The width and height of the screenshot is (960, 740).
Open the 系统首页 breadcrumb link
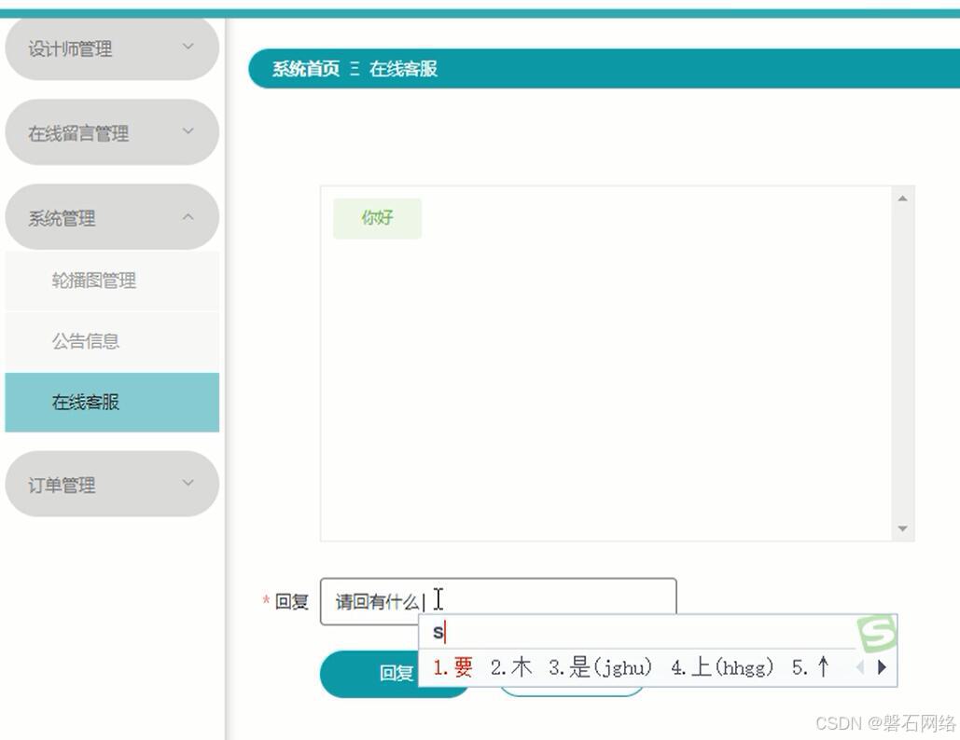pyautogui.click(x=303, y=68)
